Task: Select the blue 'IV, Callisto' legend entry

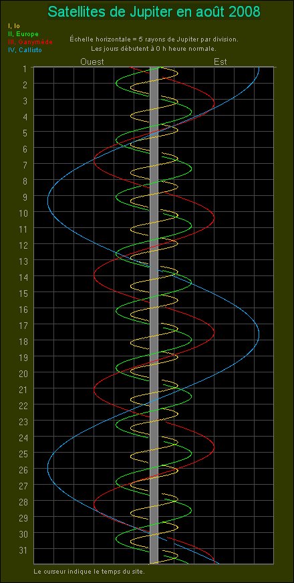Action: tap(25, 50)
